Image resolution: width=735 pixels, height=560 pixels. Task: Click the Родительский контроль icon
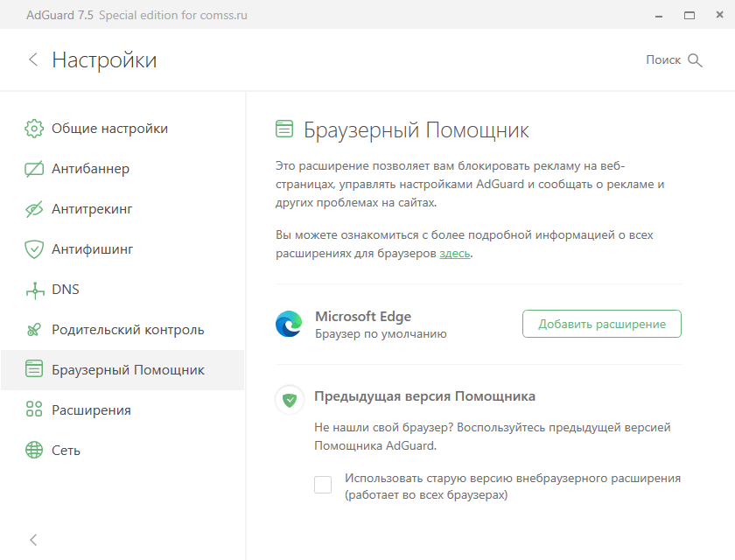[x=34, y=330]
